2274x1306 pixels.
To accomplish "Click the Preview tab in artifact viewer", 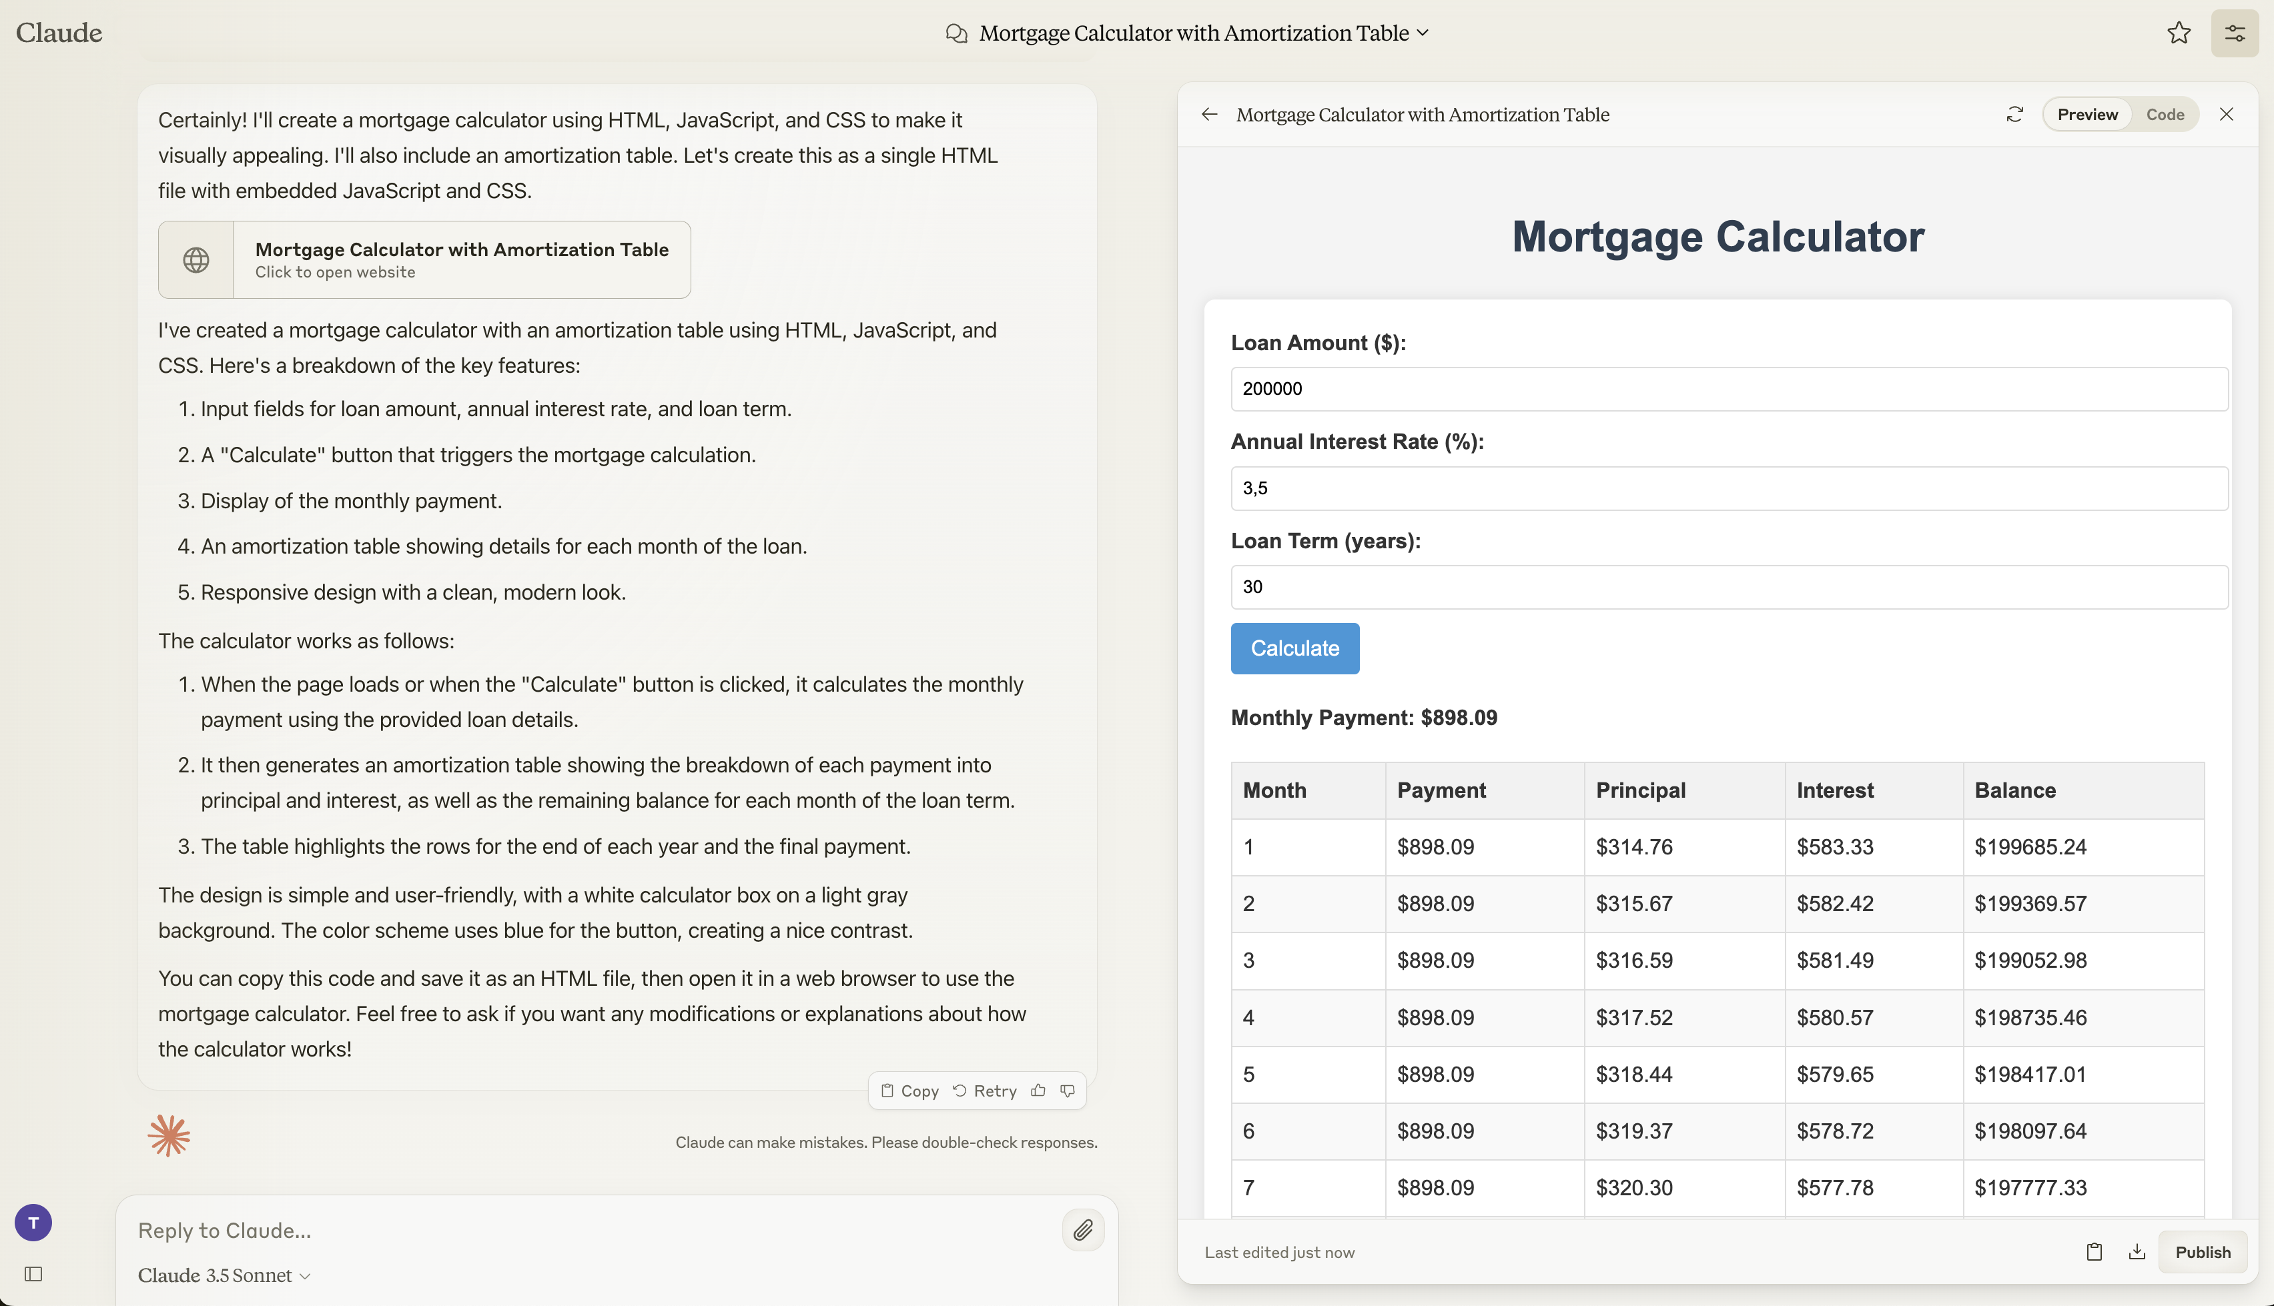I will [x=2087, y=112].
